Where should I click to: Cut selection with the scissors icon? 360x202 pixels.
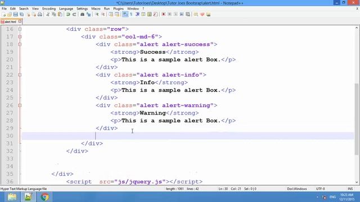[48, 15]
